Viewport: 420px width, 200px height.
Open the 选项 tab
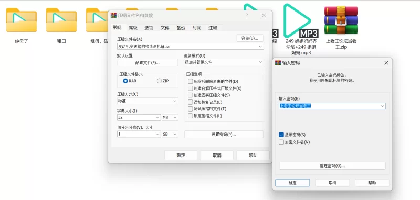(x=149, y=28)
